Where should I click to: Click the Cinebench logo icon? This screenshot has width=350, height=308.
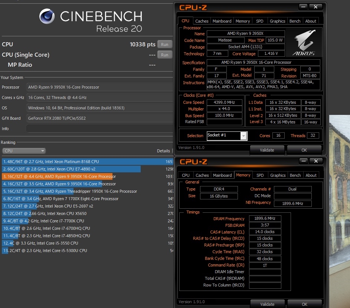pyautogui.click(x=47, y=16)
